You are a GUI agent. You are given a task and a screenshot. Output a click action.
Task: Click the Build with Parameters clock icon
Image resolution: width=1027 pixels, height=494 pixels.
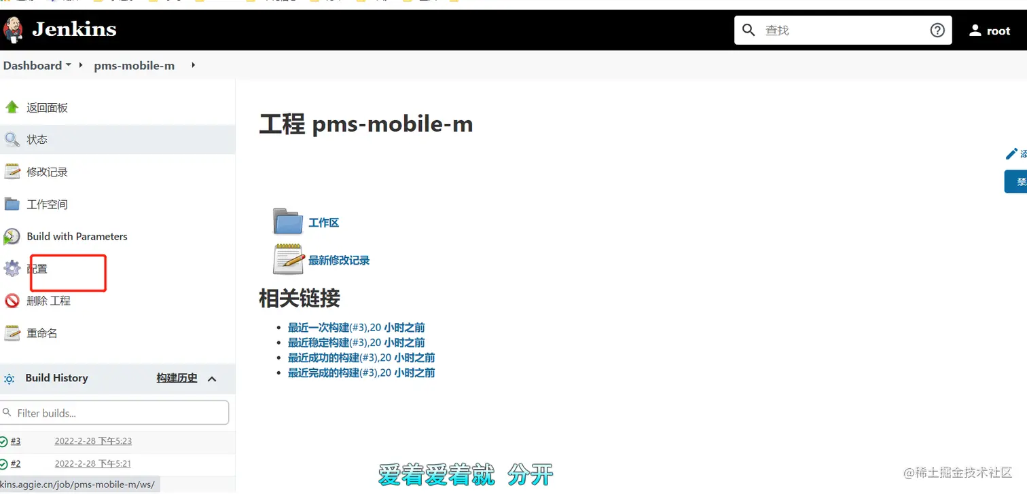(x=12, y=236)
